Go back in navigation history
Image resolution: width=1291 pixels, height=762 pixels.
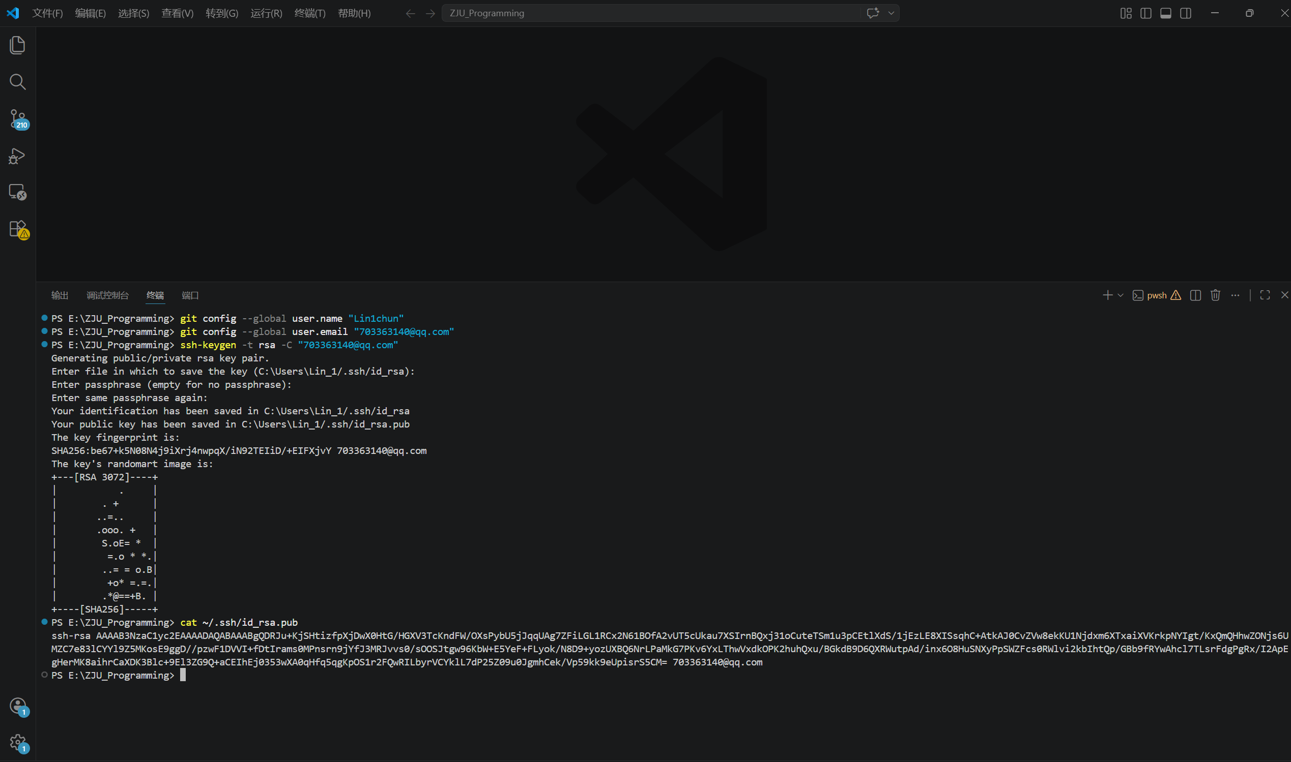tap(410, 13)
